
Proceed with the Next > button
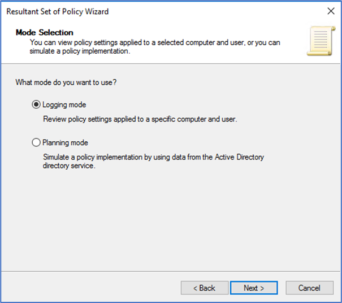tap(254, 288)
